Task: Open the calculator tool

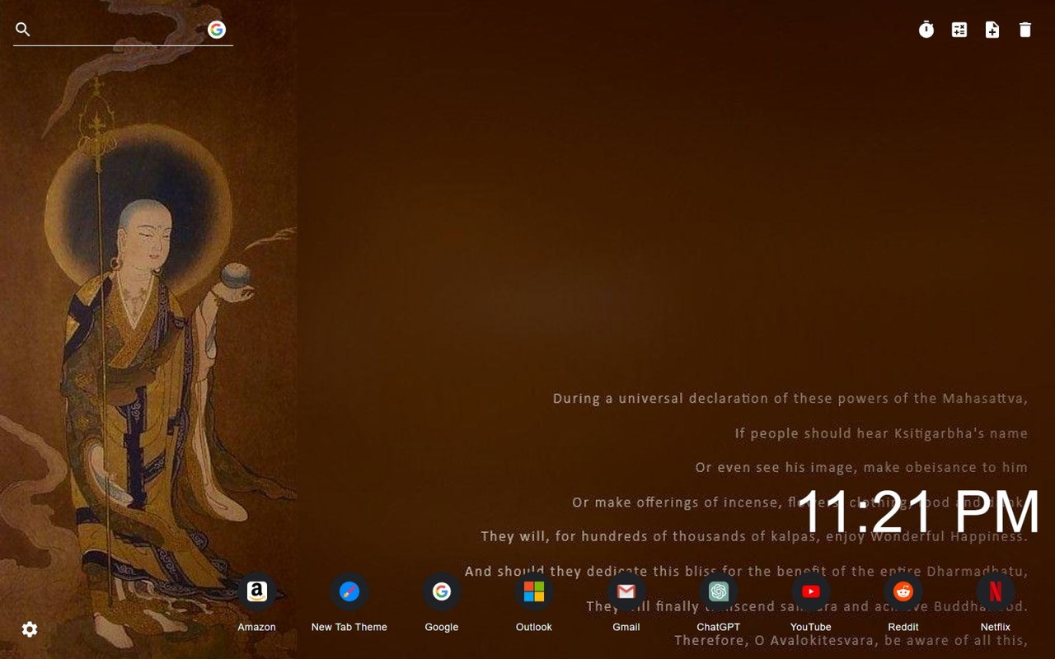Action: [x=959, y=30]
